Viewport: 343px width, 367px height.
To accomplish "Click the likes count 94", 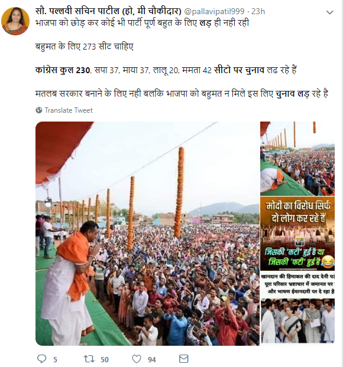I will (152, 359).
